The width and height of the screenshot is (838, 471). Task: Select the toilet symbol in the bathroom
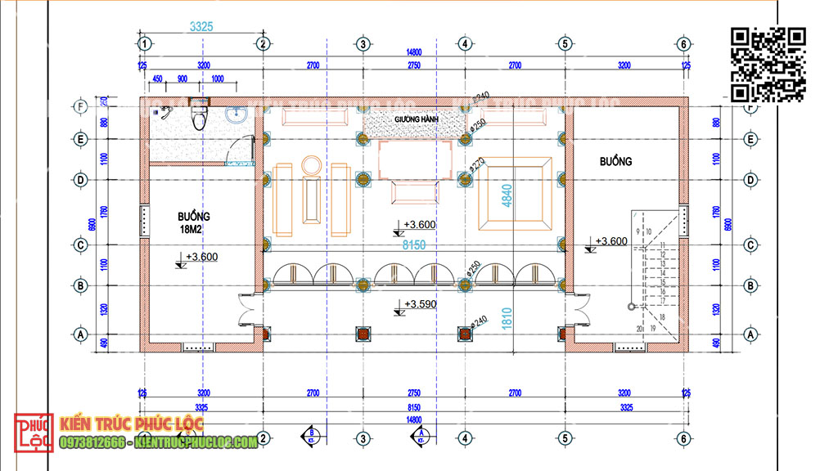tap(198, 116)
